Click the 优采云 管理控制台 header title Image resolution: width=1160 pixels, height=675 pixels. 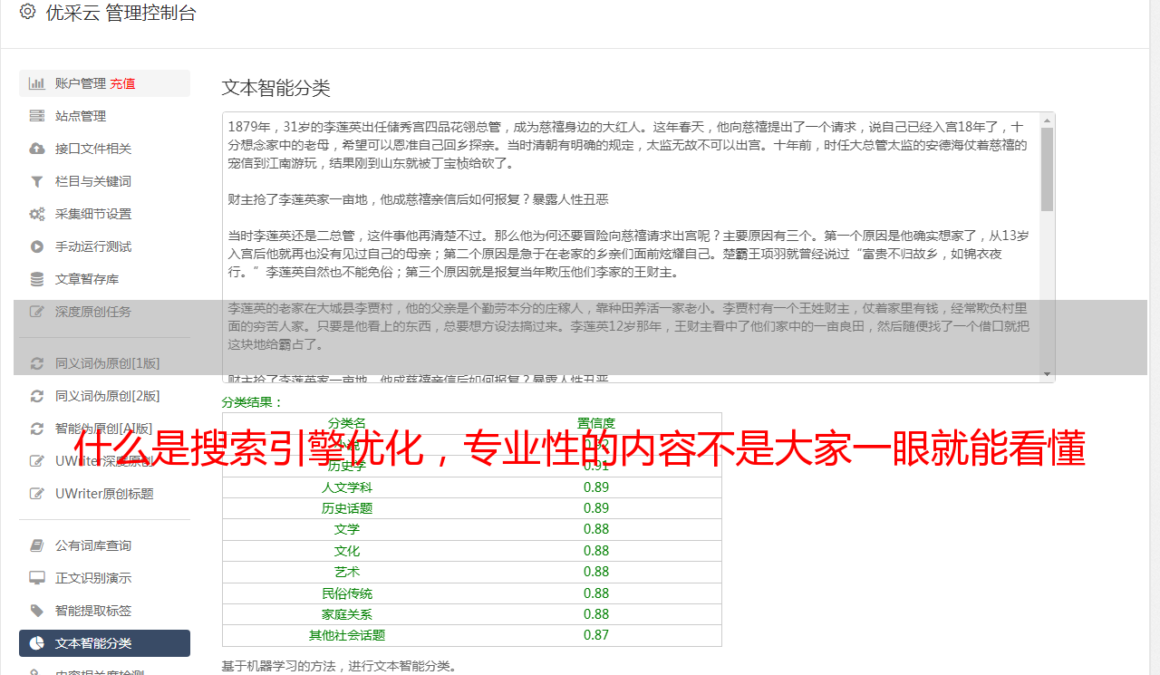(121, 13)
